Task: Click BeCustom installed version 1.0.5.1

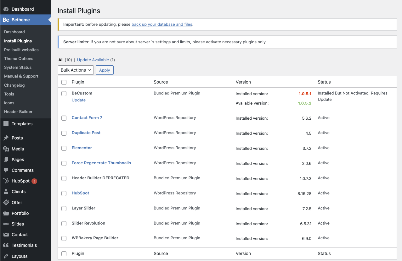Action: [305, 94]
